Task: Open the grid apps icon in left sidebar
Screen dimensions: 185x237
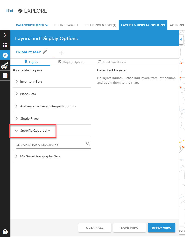Action: pos(5,45)
